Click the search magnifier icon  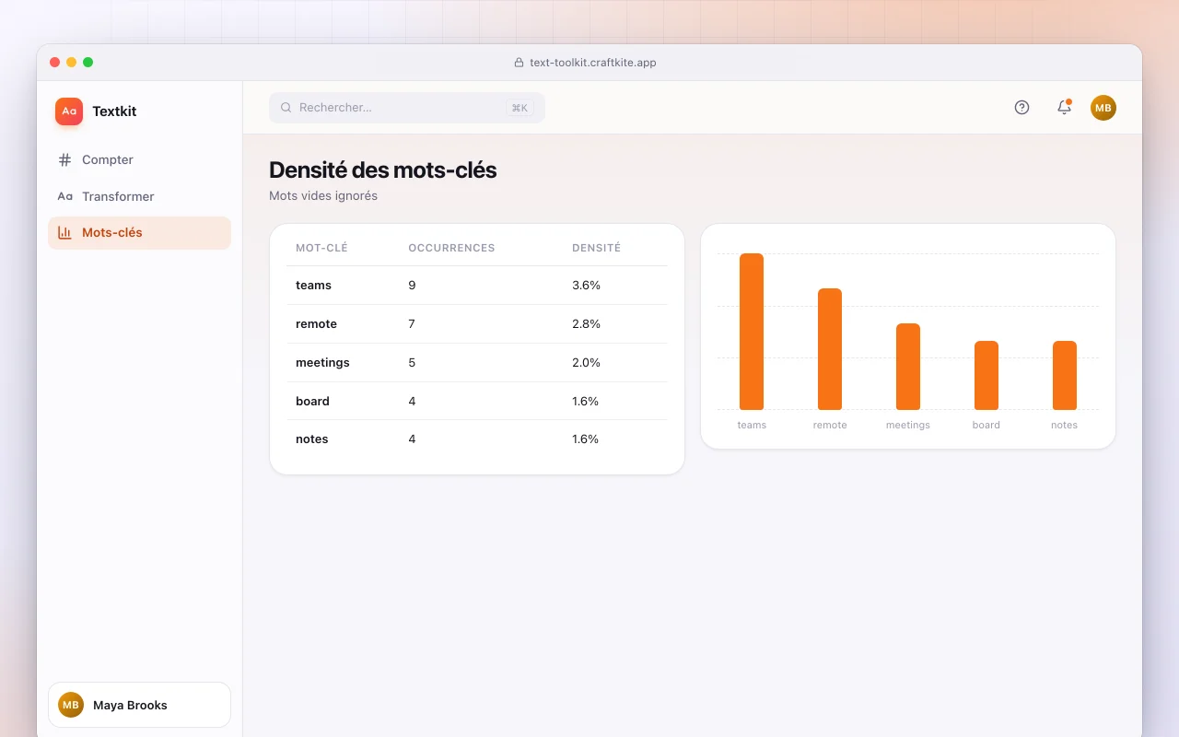[x=286, y=108]
